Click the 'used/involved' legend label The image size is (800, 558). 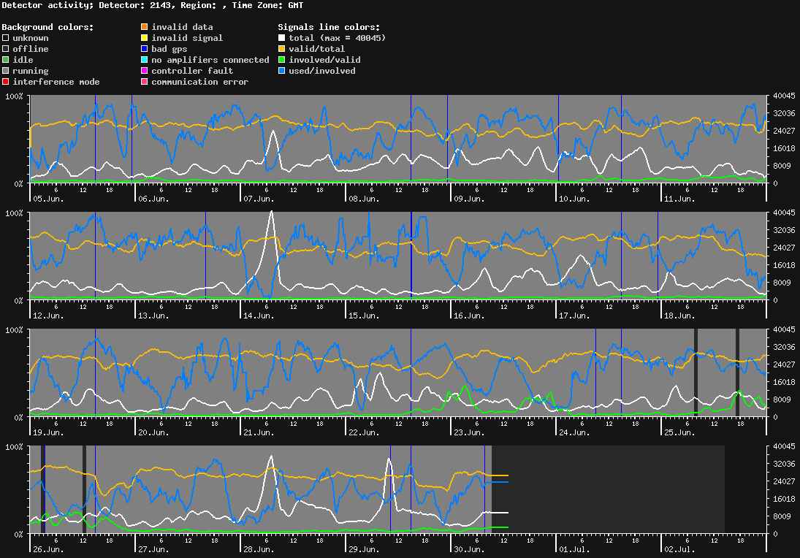pyautogui.click(x=322, y=71)
